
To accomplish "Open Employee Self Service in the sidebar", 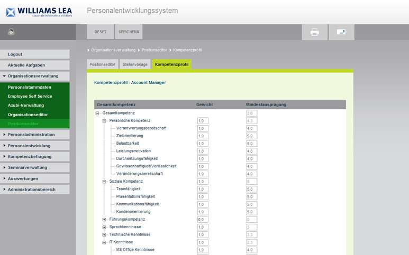I will tap(30, 96).
